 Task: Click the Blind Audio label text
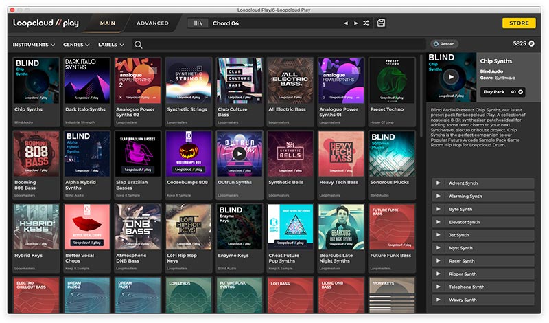491,71
